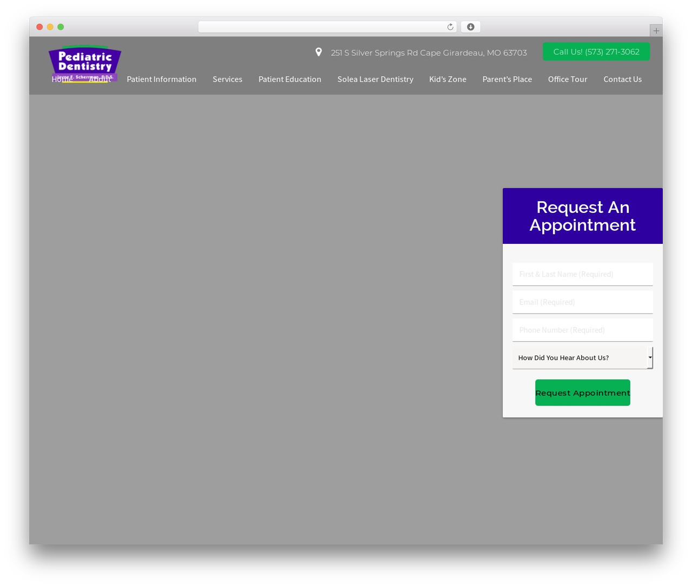Click the 251 S Silver Springs Rd address
This screenshot has width=692, height=586.
429,53
